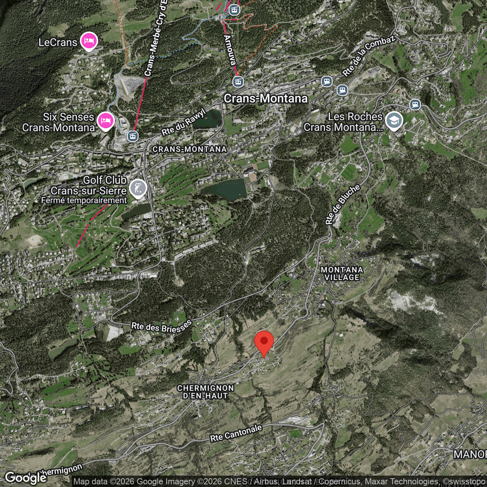The height and width of the screenshot is (487, 487).
Task: Select the Montana Village place label
Action: coord(342,274)
